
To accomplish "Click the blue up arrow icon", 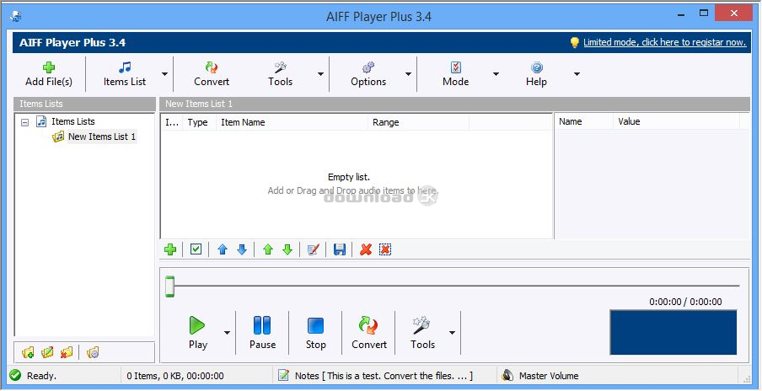I will (223, 249).
